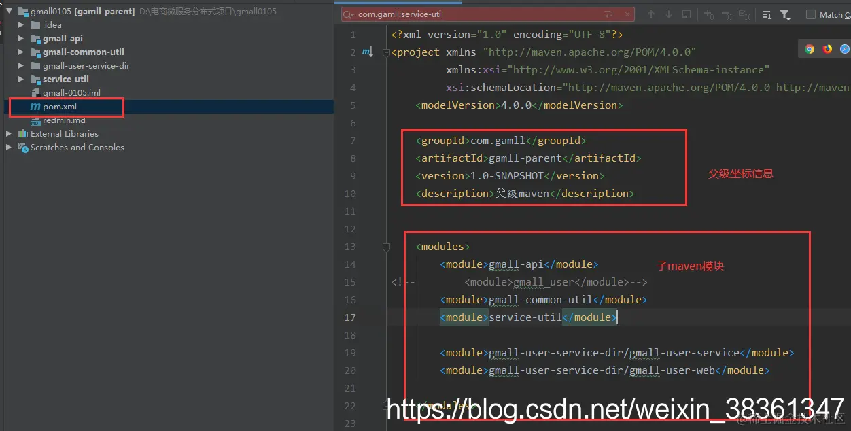
Task: Expand the gmall-common-util module arrow
Action: 21,52
